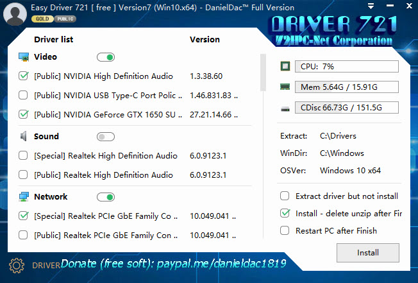Click the Donate paypal.me link text
This screenshot has height=283, width=418.
[x=173, y=264]
